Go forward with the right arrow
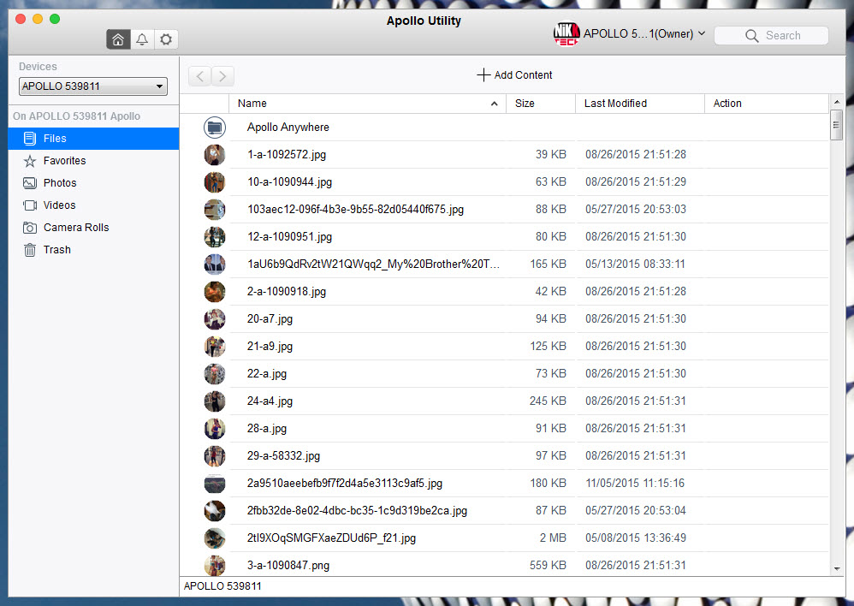This screenshot has height=606, width=854. (222, 75)
